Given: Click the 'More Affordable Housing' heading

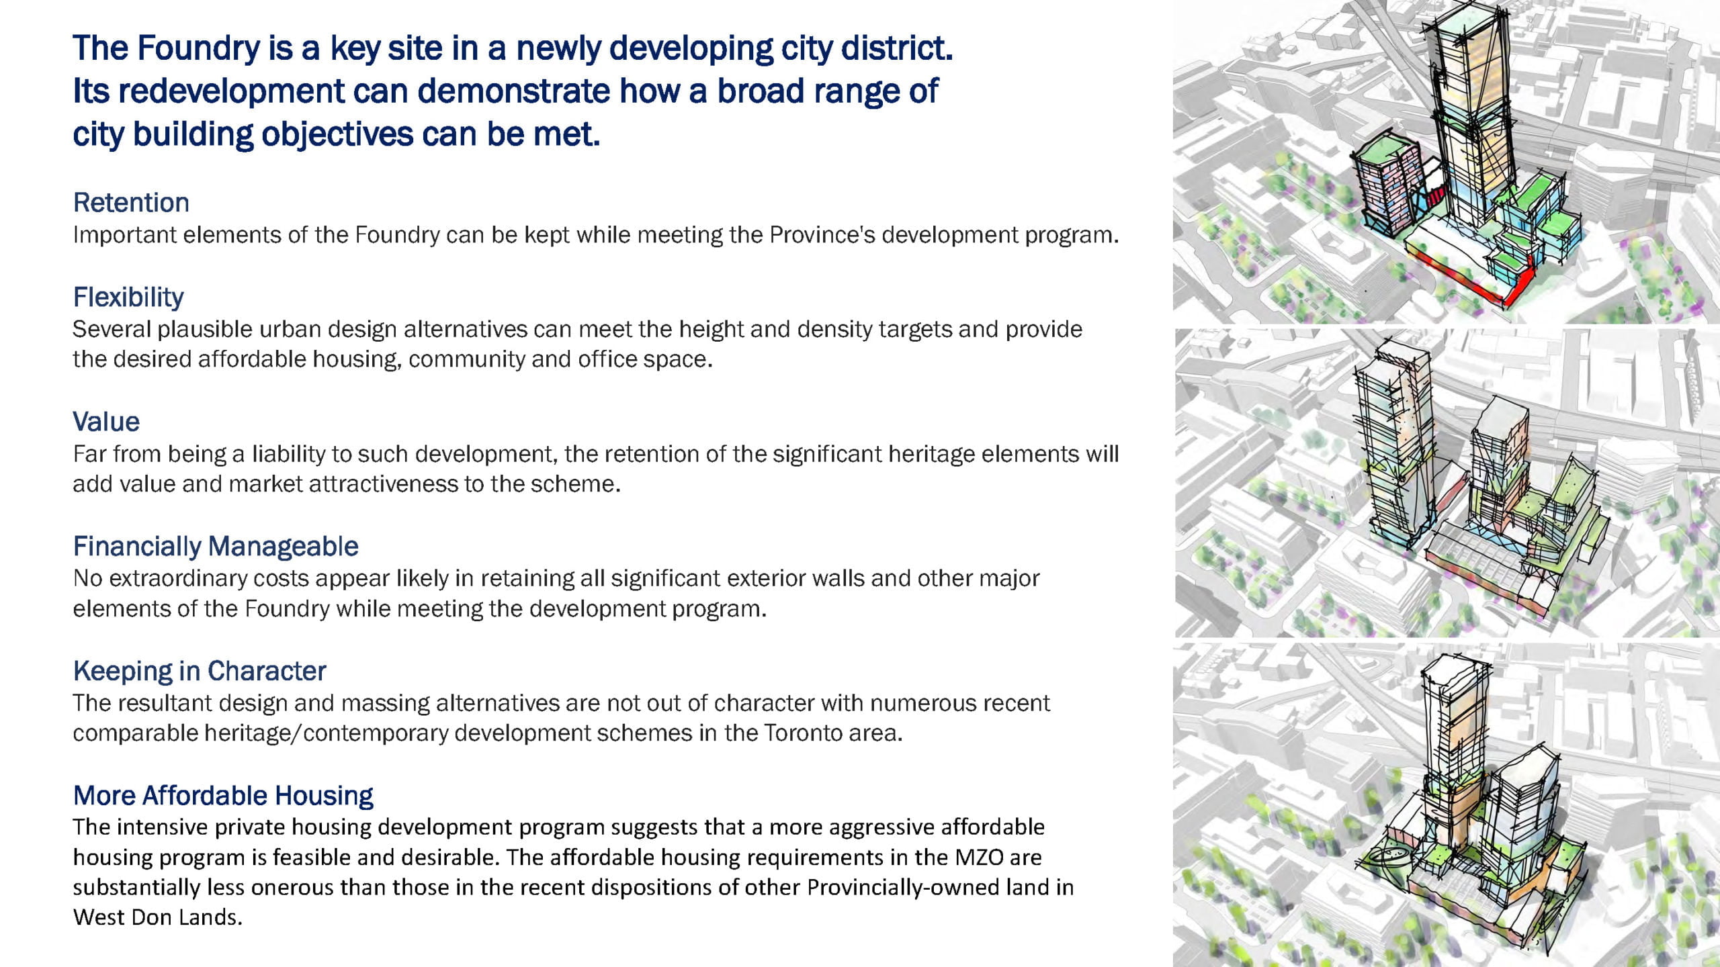Looking at the screenshot, I should click(223, 795).
